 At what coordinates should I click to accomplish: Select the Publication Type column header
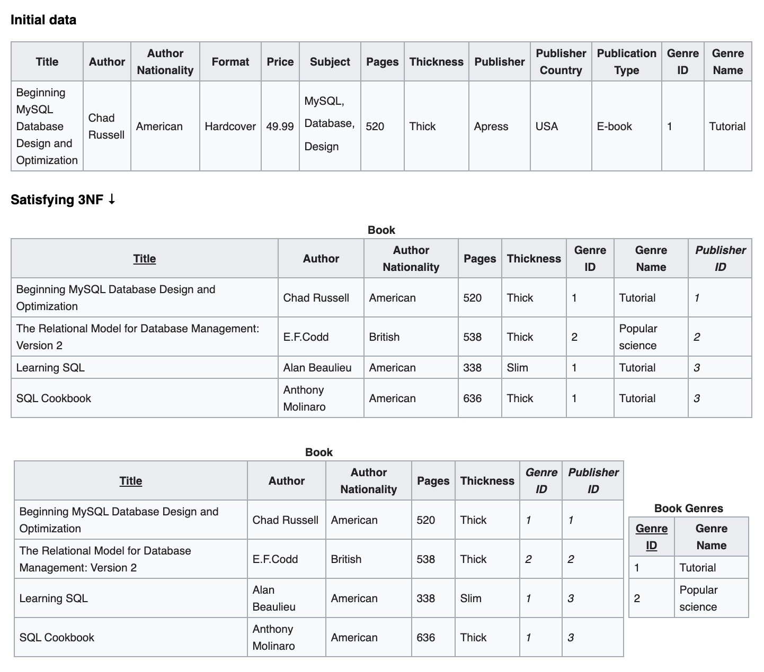[x=626, y=62]
